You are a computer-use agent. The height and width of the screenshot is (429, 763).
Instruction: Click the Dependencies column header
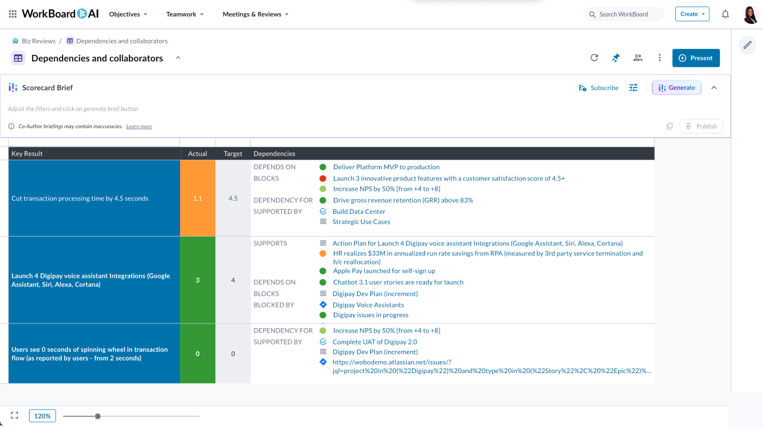pos(452,153)
